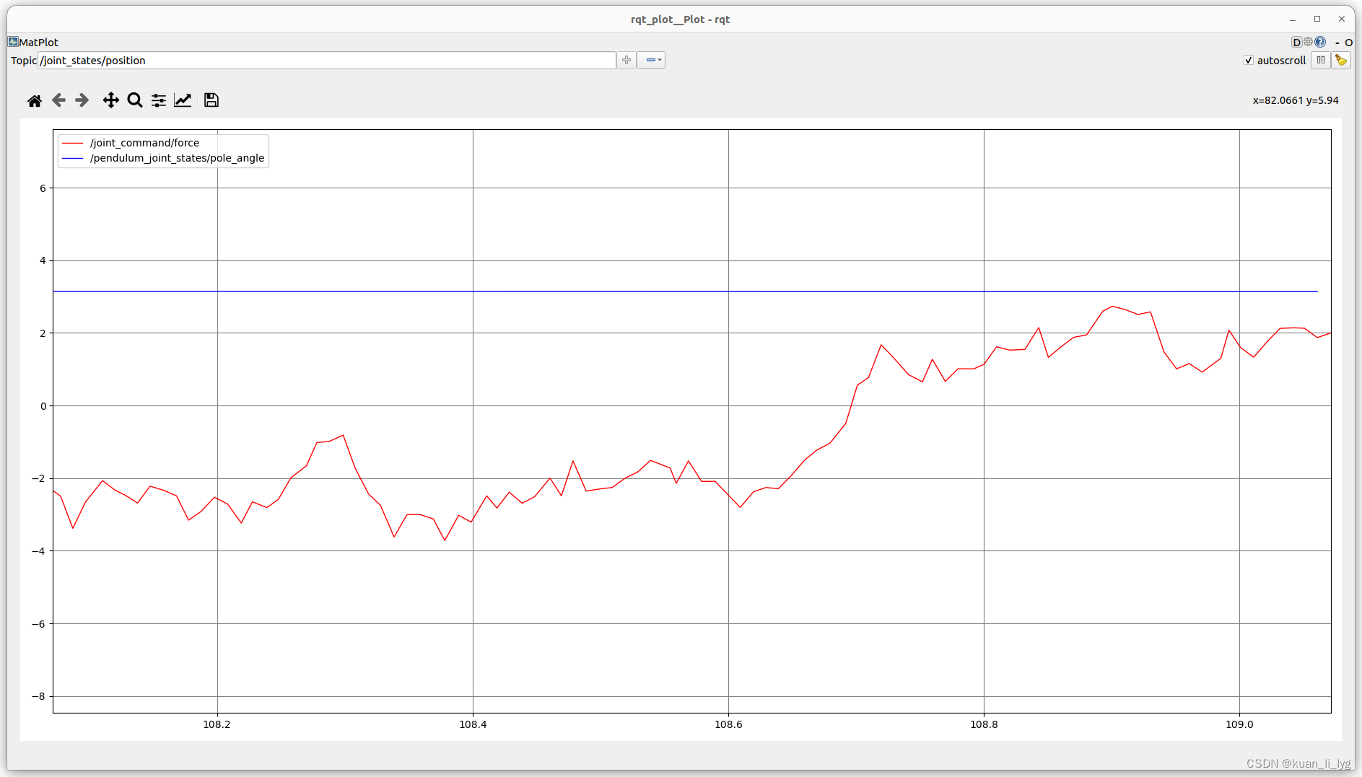Add topic with the plus button
This screenshot has height=777, width=1362.
tap(627, 60)
